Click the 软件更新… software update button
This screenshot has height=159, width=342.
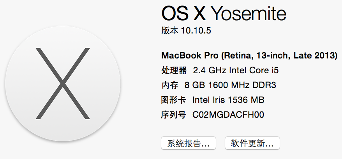(252, 143)
